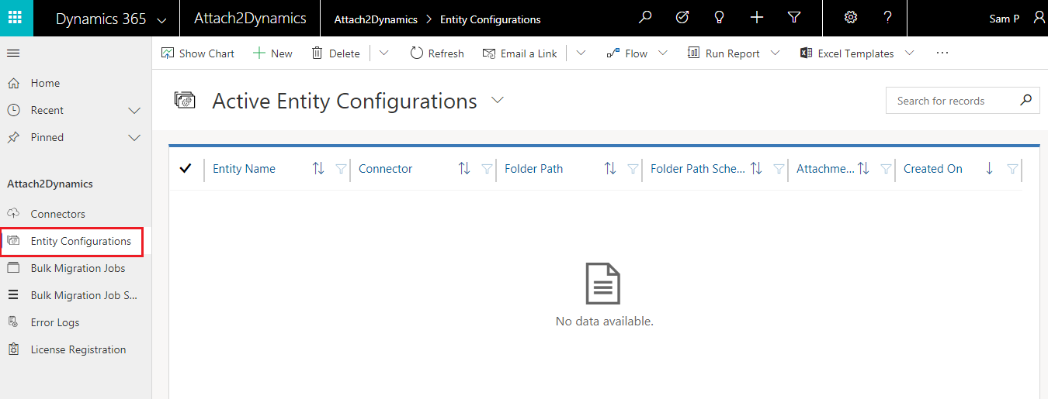Image resolution: width=1048 pixels, height=399 pixels.
Task: Sort by Entity Name arrows
Action: [x=318, y=169]
